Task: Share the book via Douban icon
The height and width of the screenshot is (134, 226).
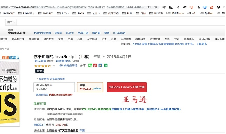Action: [x=106, y=66]
